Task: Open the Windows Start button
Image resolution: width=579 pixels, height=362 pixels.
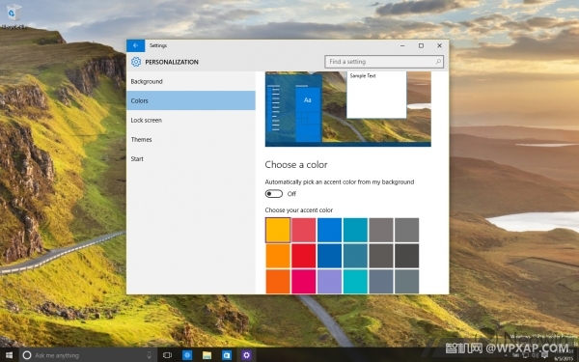Action: click(x=10, y=355)
